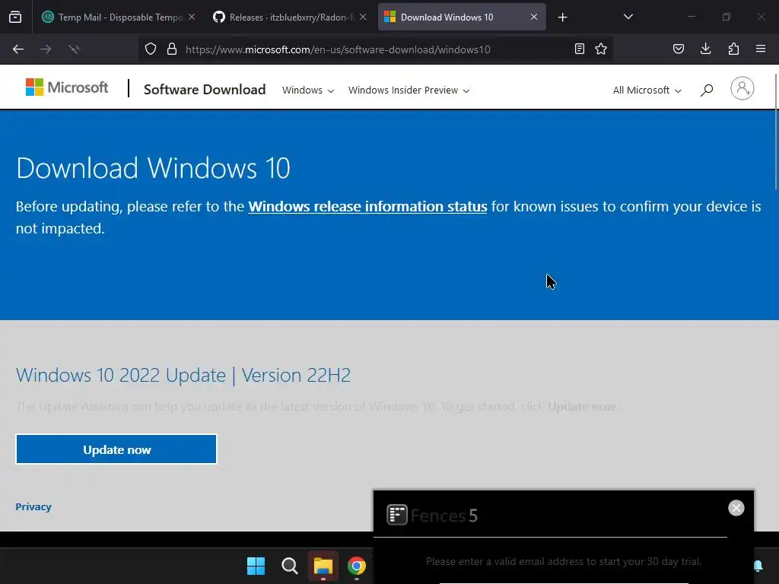
Task: Open Google Chrome from taskbar
Action: [x=357, y=566]
